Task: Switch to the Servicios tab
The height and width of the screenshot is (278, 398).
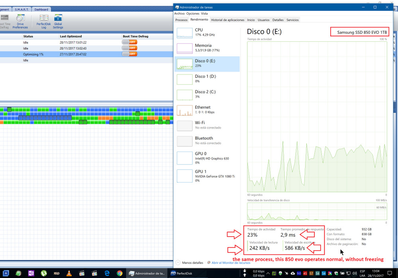Action: click(x=293, y=20)
